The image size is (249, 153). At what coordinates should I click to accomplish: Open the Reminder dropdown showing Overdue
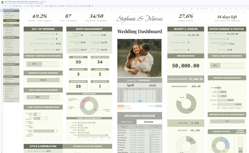point(149,122)
